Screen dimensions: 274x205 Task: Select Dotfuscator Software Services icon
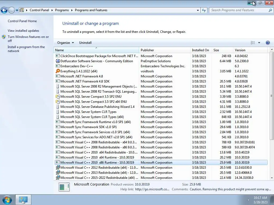click(58, 61)
